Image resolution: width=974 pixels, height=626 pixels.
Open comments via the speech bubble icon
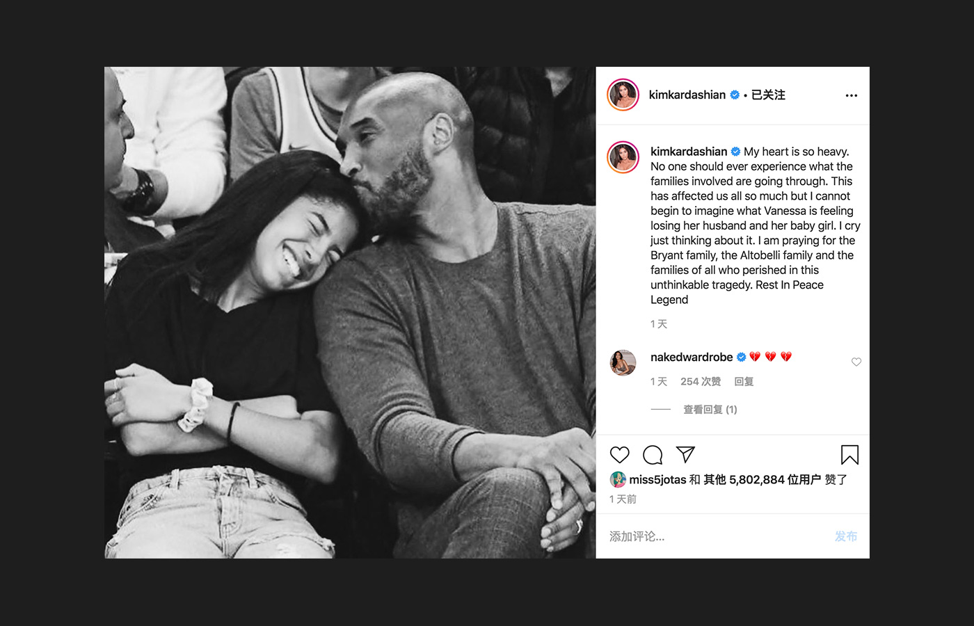653,455
